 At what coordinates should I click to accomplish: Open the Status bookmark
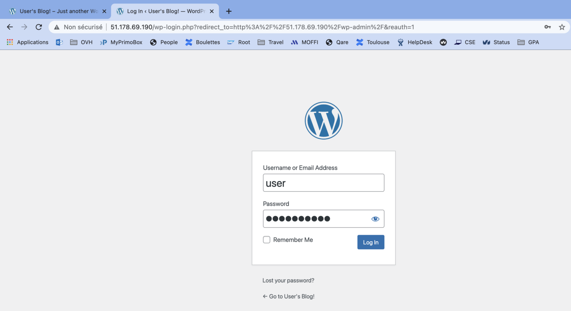tap(496, 42)
